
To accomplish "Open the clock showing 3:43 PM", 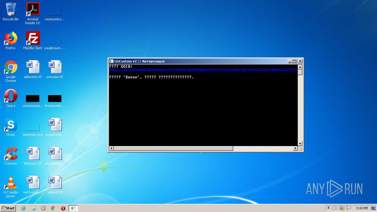I will click(362, 208).
